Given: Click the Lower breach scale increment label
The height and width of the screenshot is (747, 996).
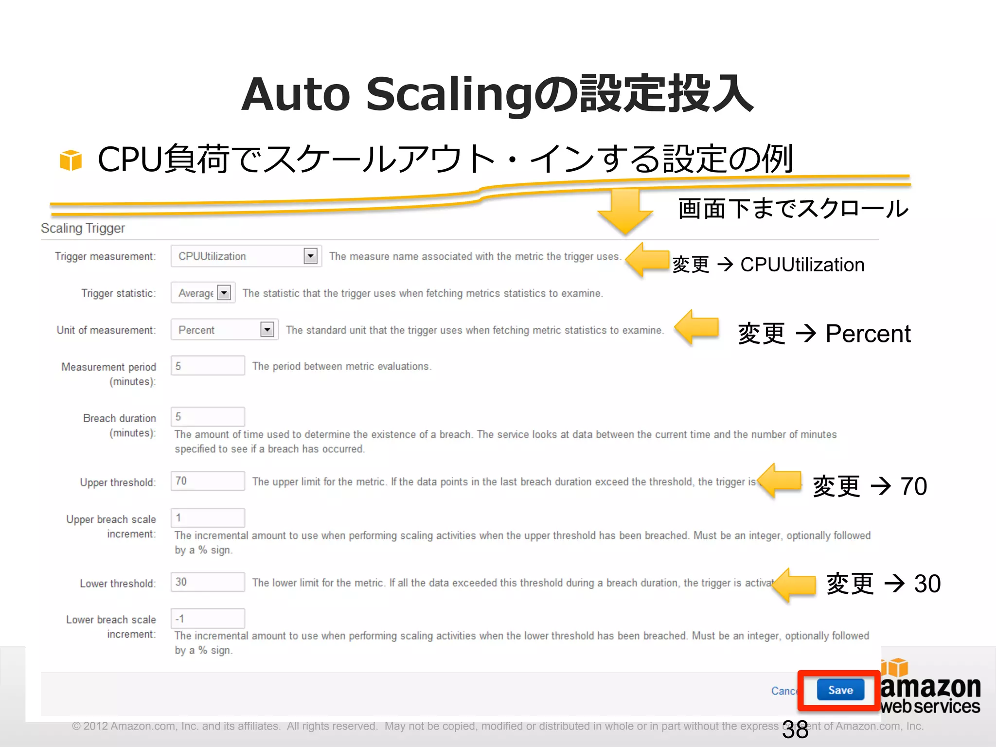Looking at the screenshot, I should click(111, 627).
